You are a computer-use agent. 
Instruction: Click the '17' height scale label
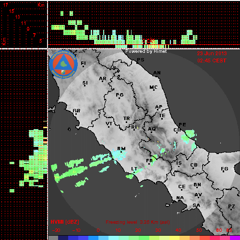[6, 5]
